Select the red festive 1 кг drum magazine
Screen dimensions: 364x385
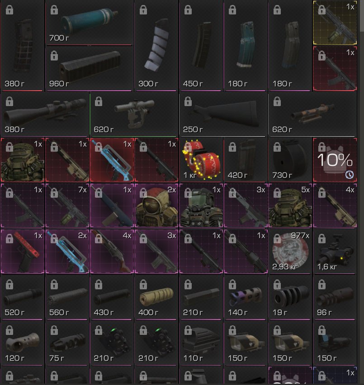(201, 160)
